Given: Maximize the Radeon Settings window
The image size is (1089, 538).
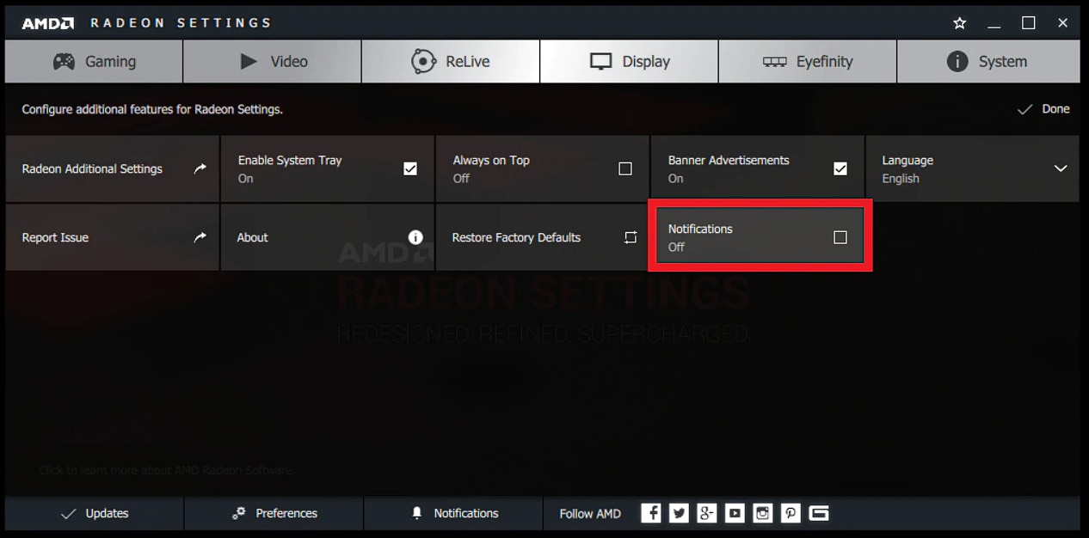Looking at the screenshot, I should click(x=1029, y=23).
